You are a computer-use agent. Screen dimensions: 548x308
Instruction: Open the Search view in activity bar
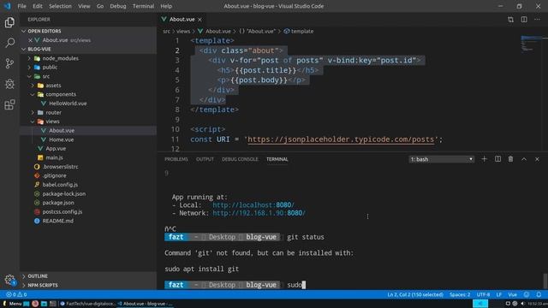pyautogui.click(x=9, y=43)
